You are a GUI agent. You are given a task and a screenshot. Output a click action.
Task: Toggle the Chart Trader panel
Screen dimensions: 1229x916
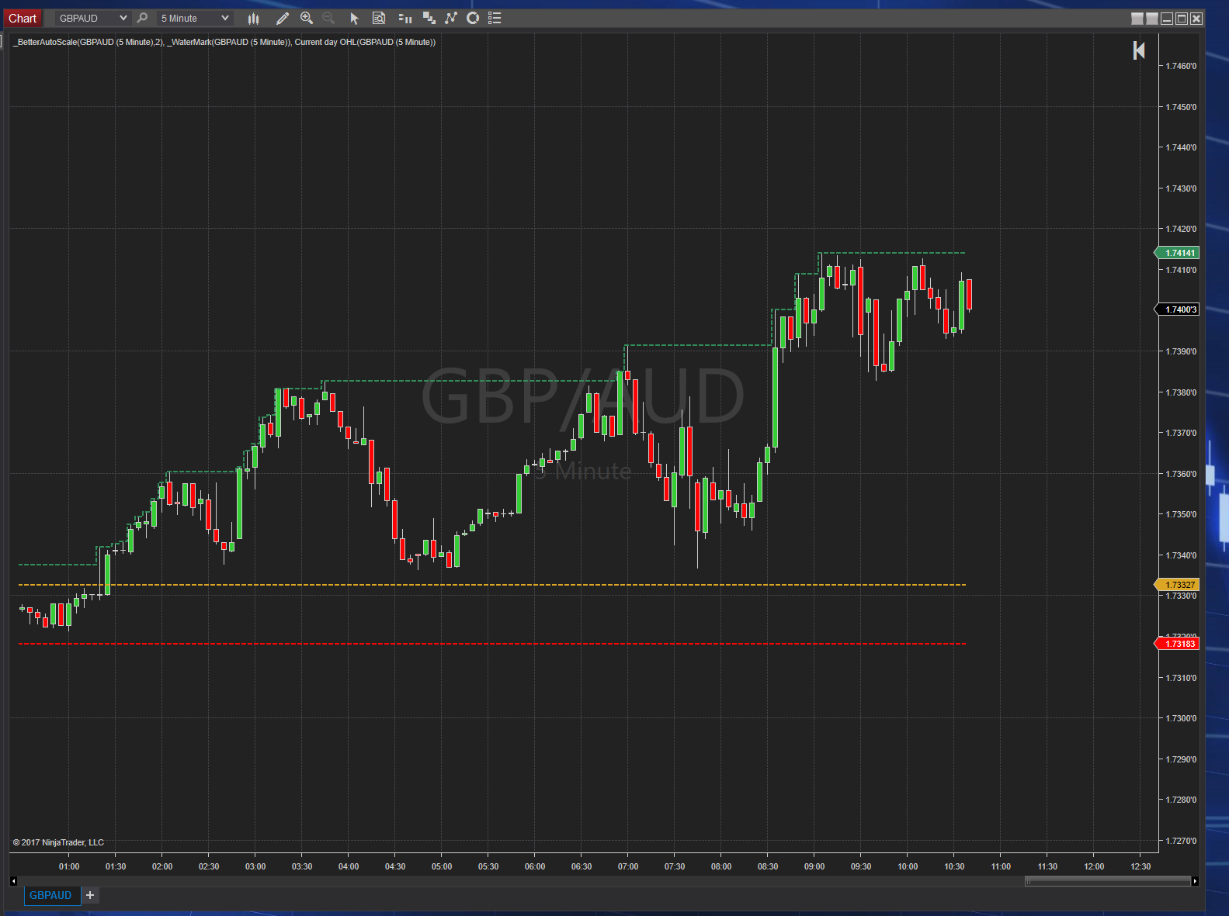(x=404, y=18)
